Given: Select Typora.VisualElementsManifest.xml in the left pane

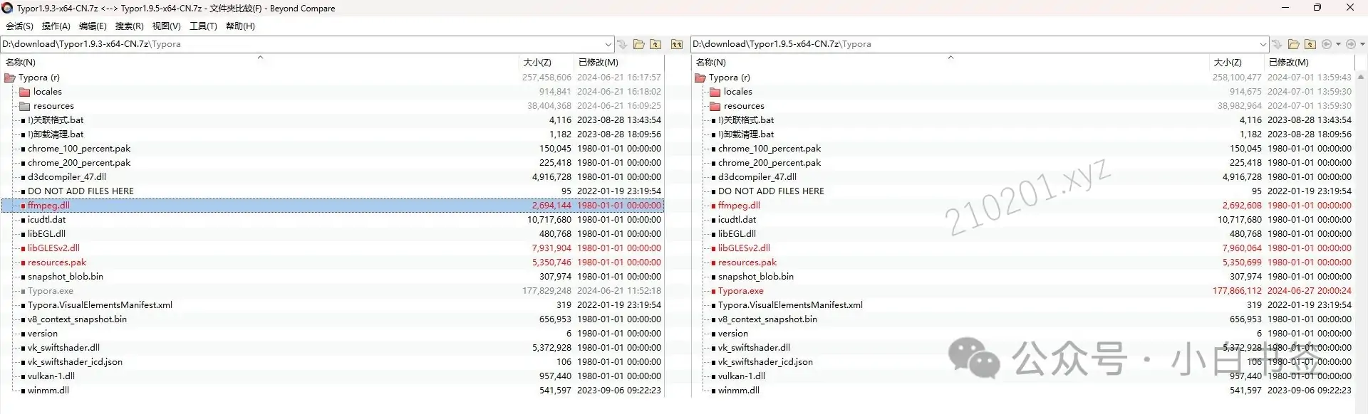Looking at the screenshot, I should [x=100, y=305].
